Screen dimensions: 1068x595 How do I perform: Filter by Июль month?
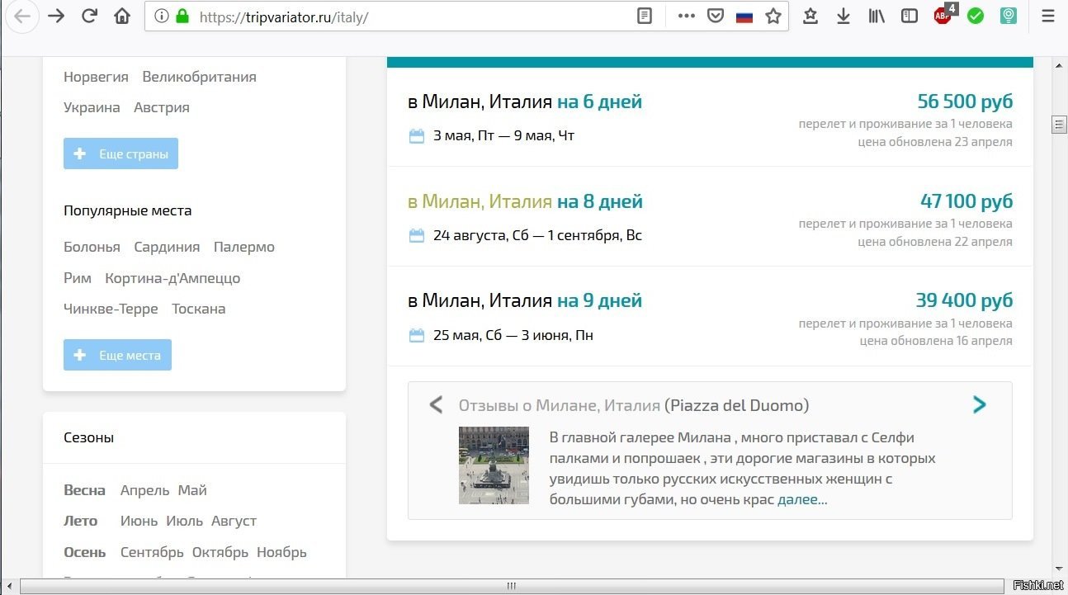[184, 521]
